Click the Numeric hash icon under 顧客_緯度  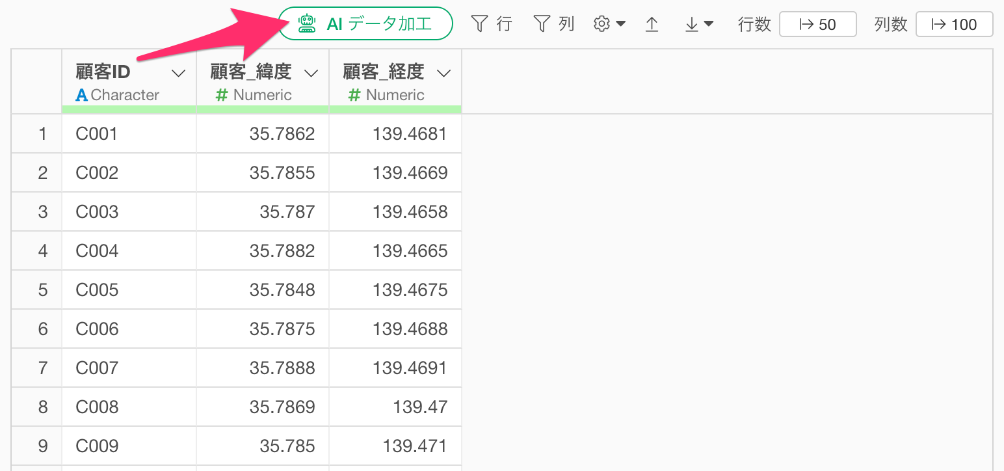point(222,95)
